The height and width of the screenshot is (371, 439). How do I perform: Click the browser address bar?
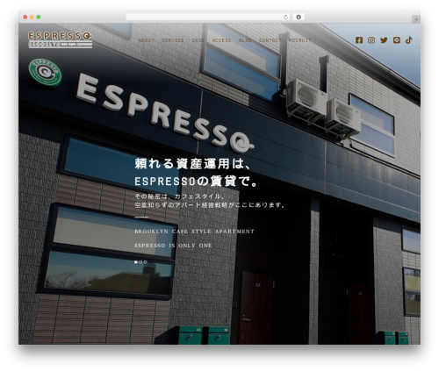pyautogui.click(x=208, y=17)
